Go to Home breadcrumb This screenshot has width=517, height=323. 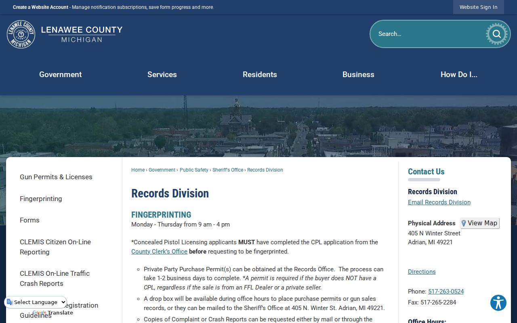point(138,170)
